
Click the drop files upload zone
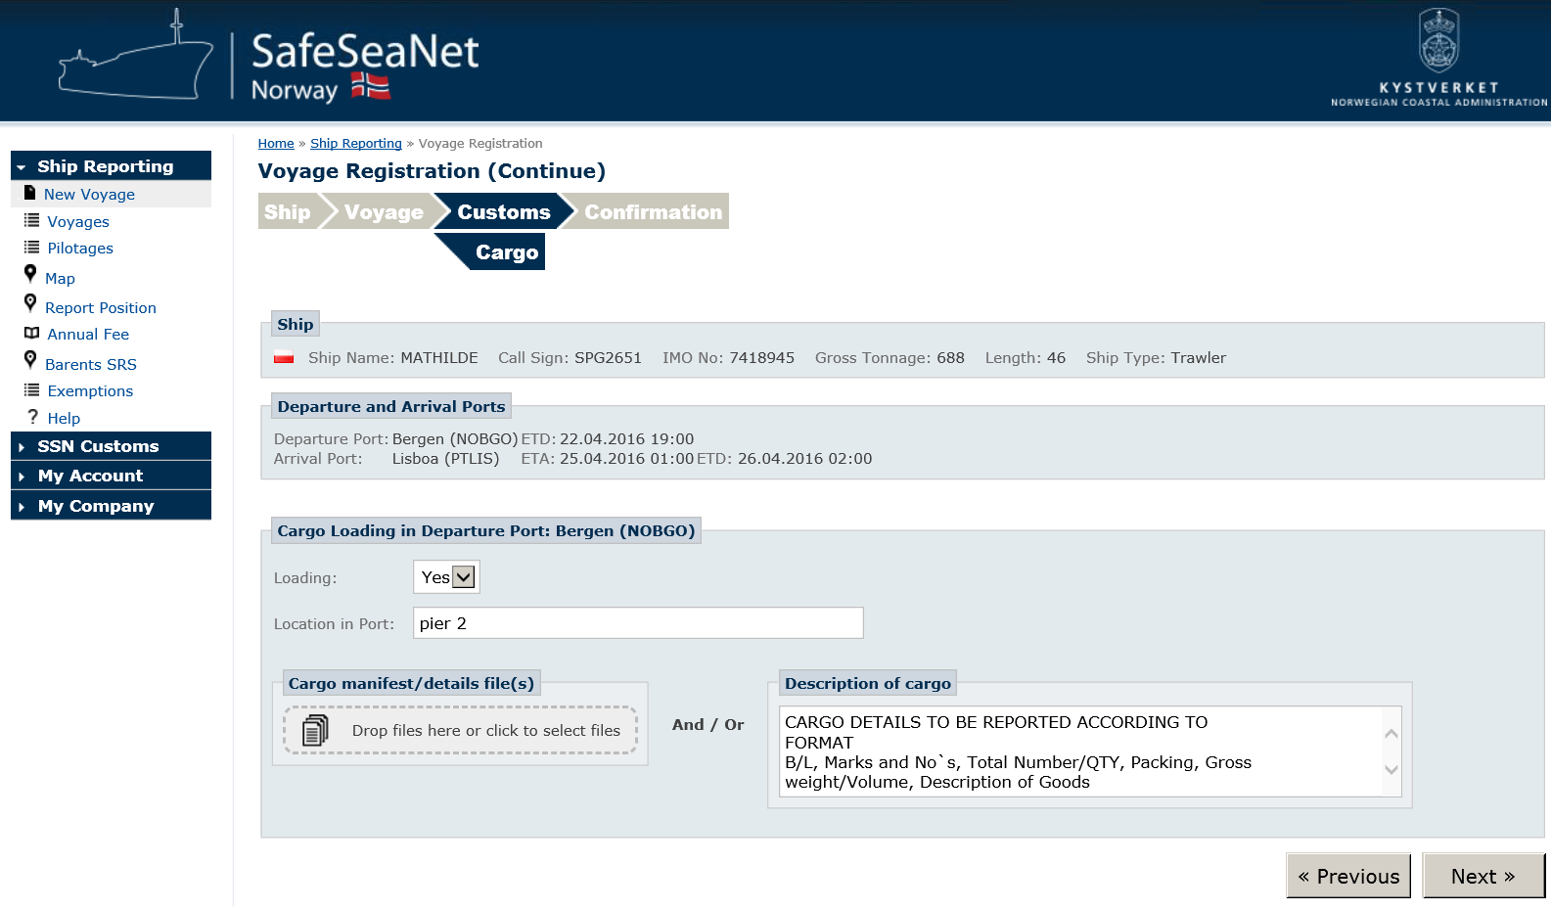click(460, 730)
